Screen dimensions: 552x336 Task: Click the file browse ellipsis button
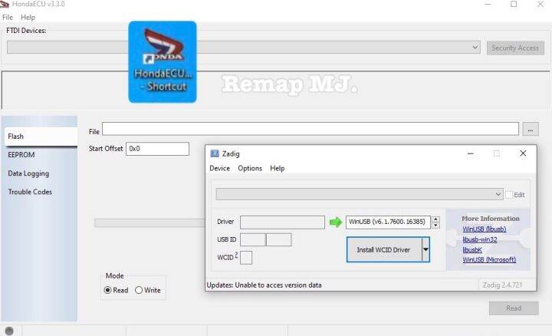coord(531,129)
